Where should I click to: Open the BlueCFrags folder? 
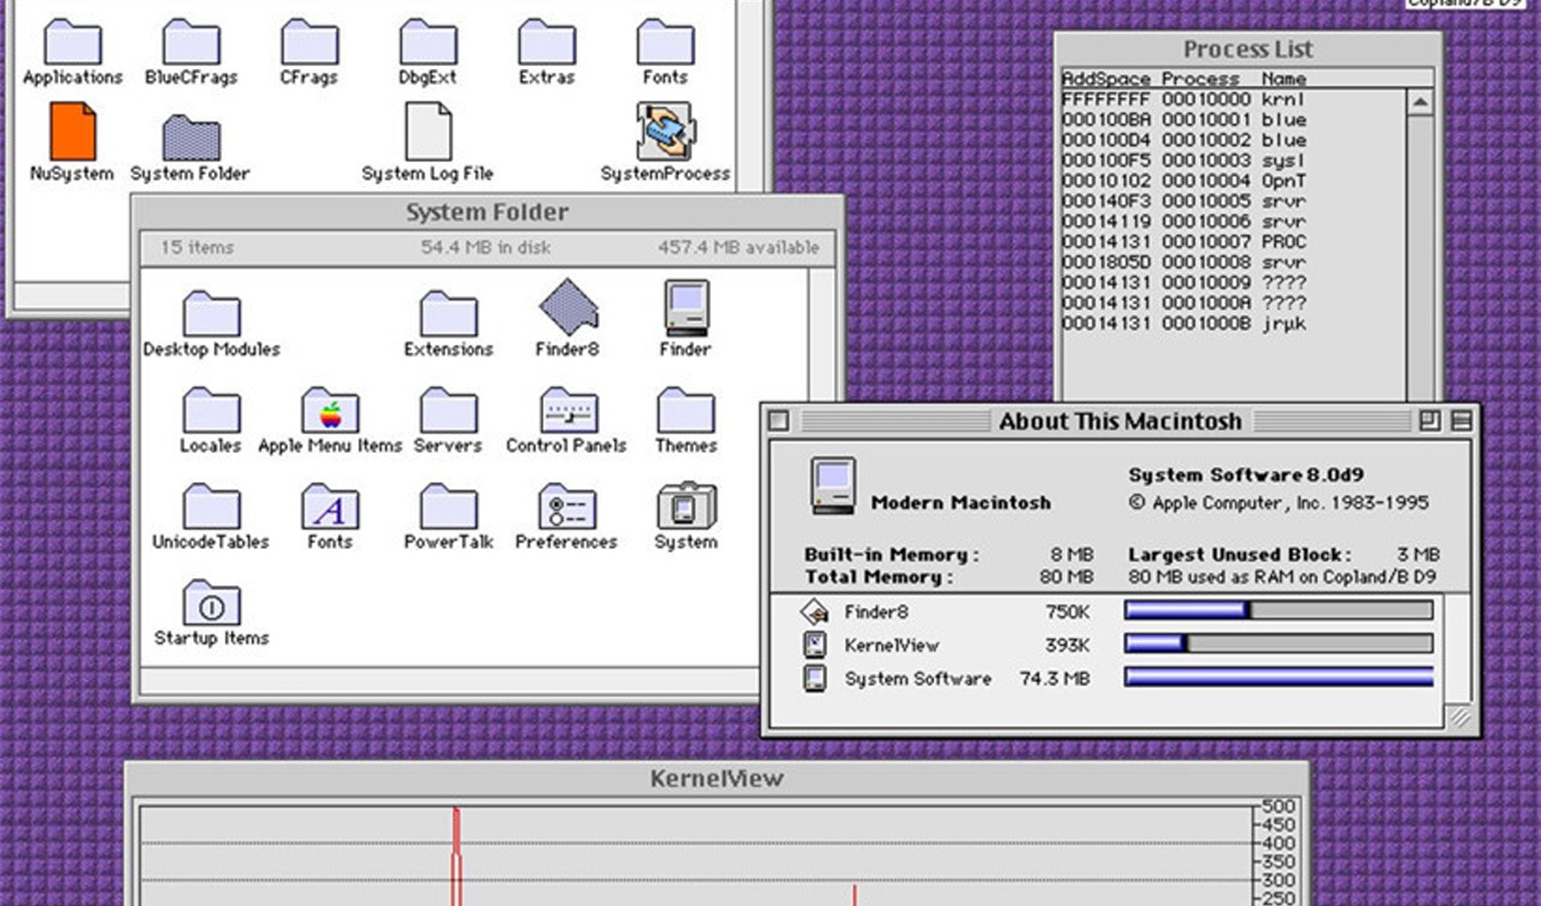(191, 41)
